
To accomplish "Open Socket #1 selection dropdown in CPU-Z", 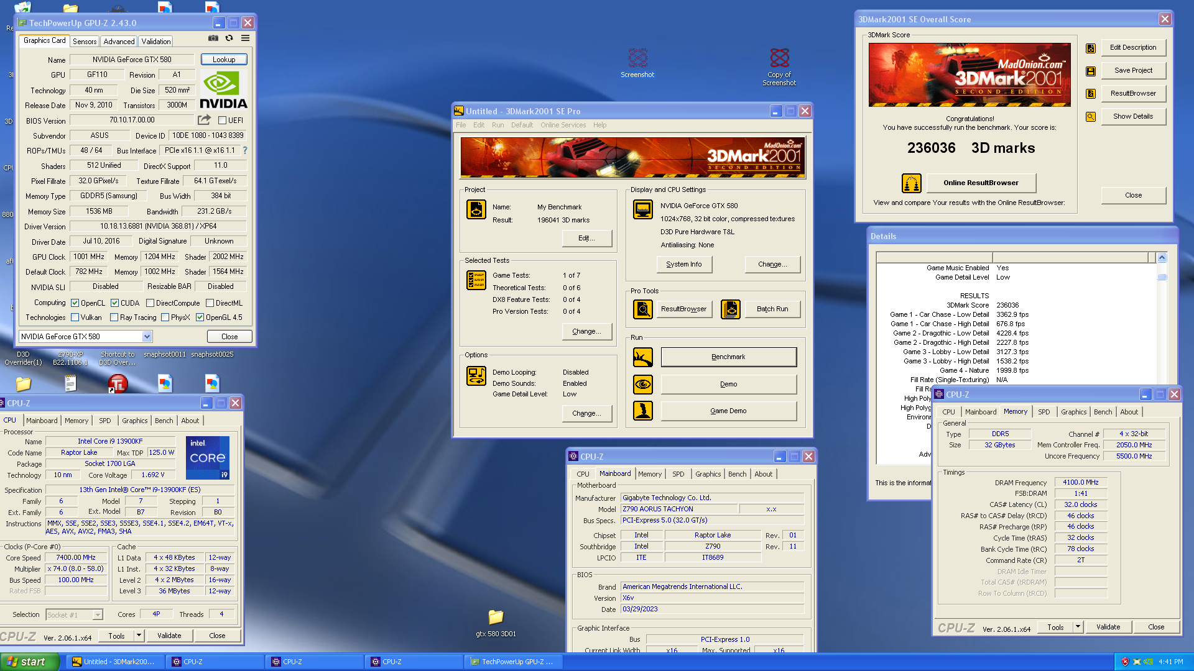I will [98, 615].
